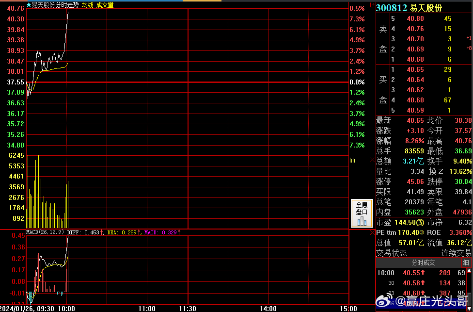The height and width of the screenshot is (312, 473).
Task: Select buy level 5 price 40.59
Action: (x=415, y=110)
